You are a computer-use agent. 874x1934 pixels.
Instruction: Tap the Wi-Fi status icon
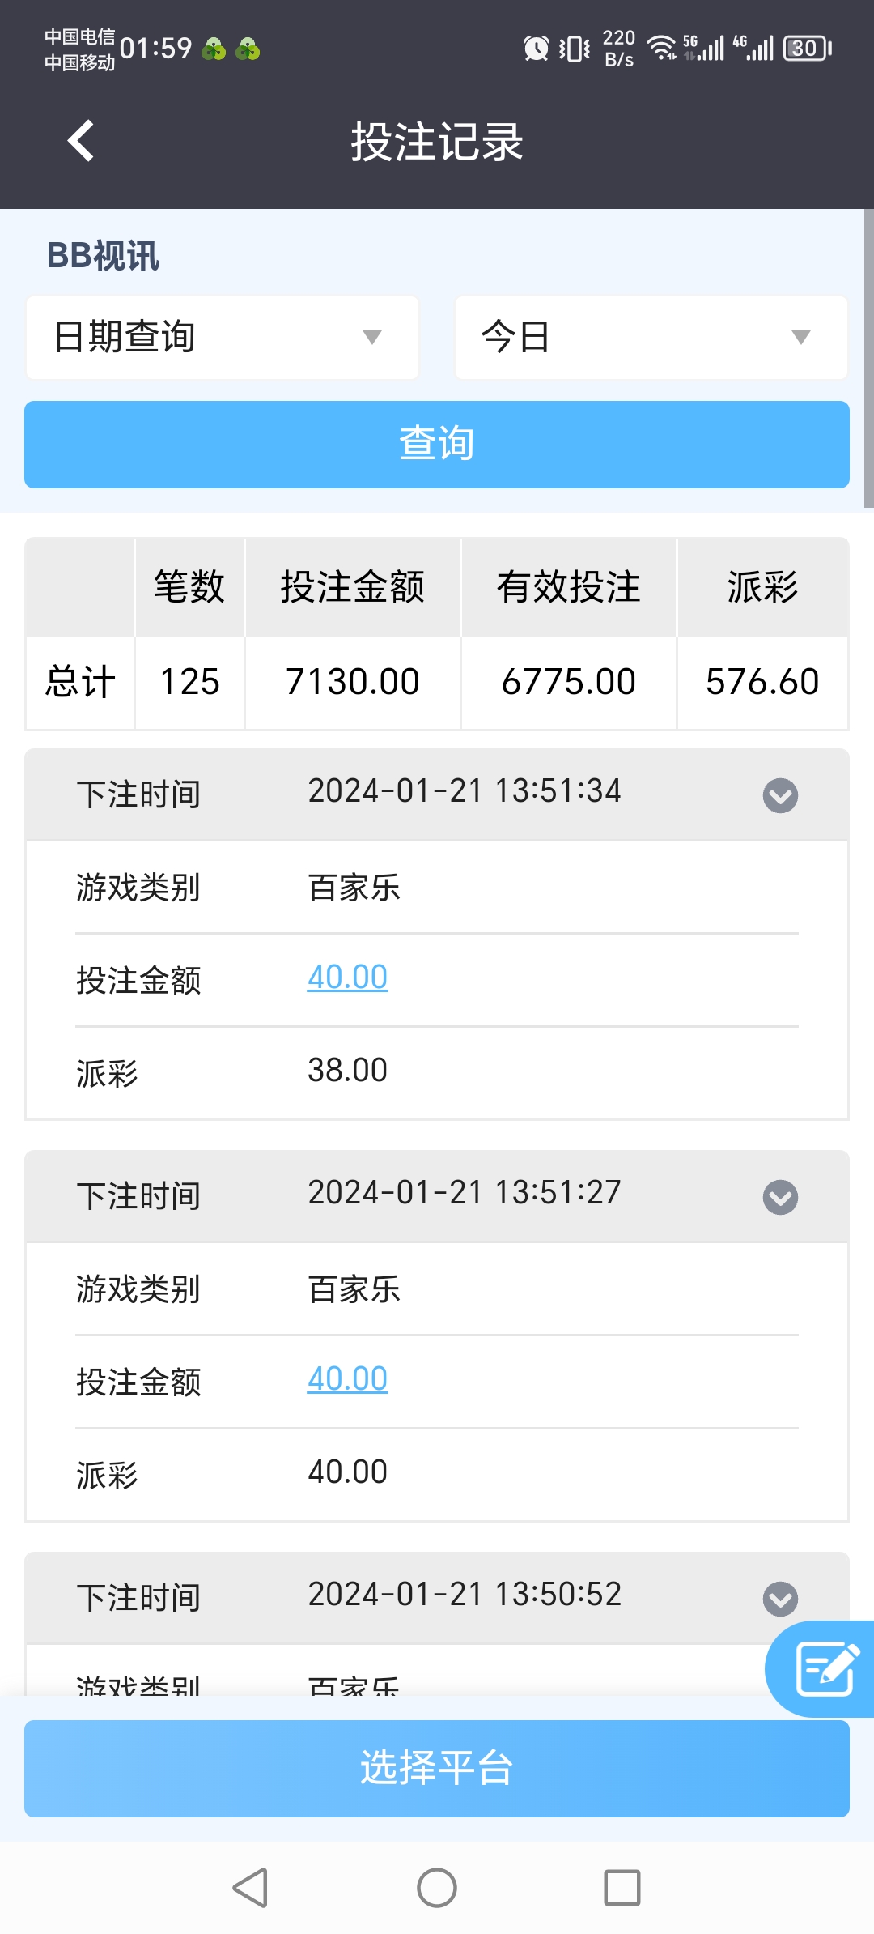[x=661, y=49]
